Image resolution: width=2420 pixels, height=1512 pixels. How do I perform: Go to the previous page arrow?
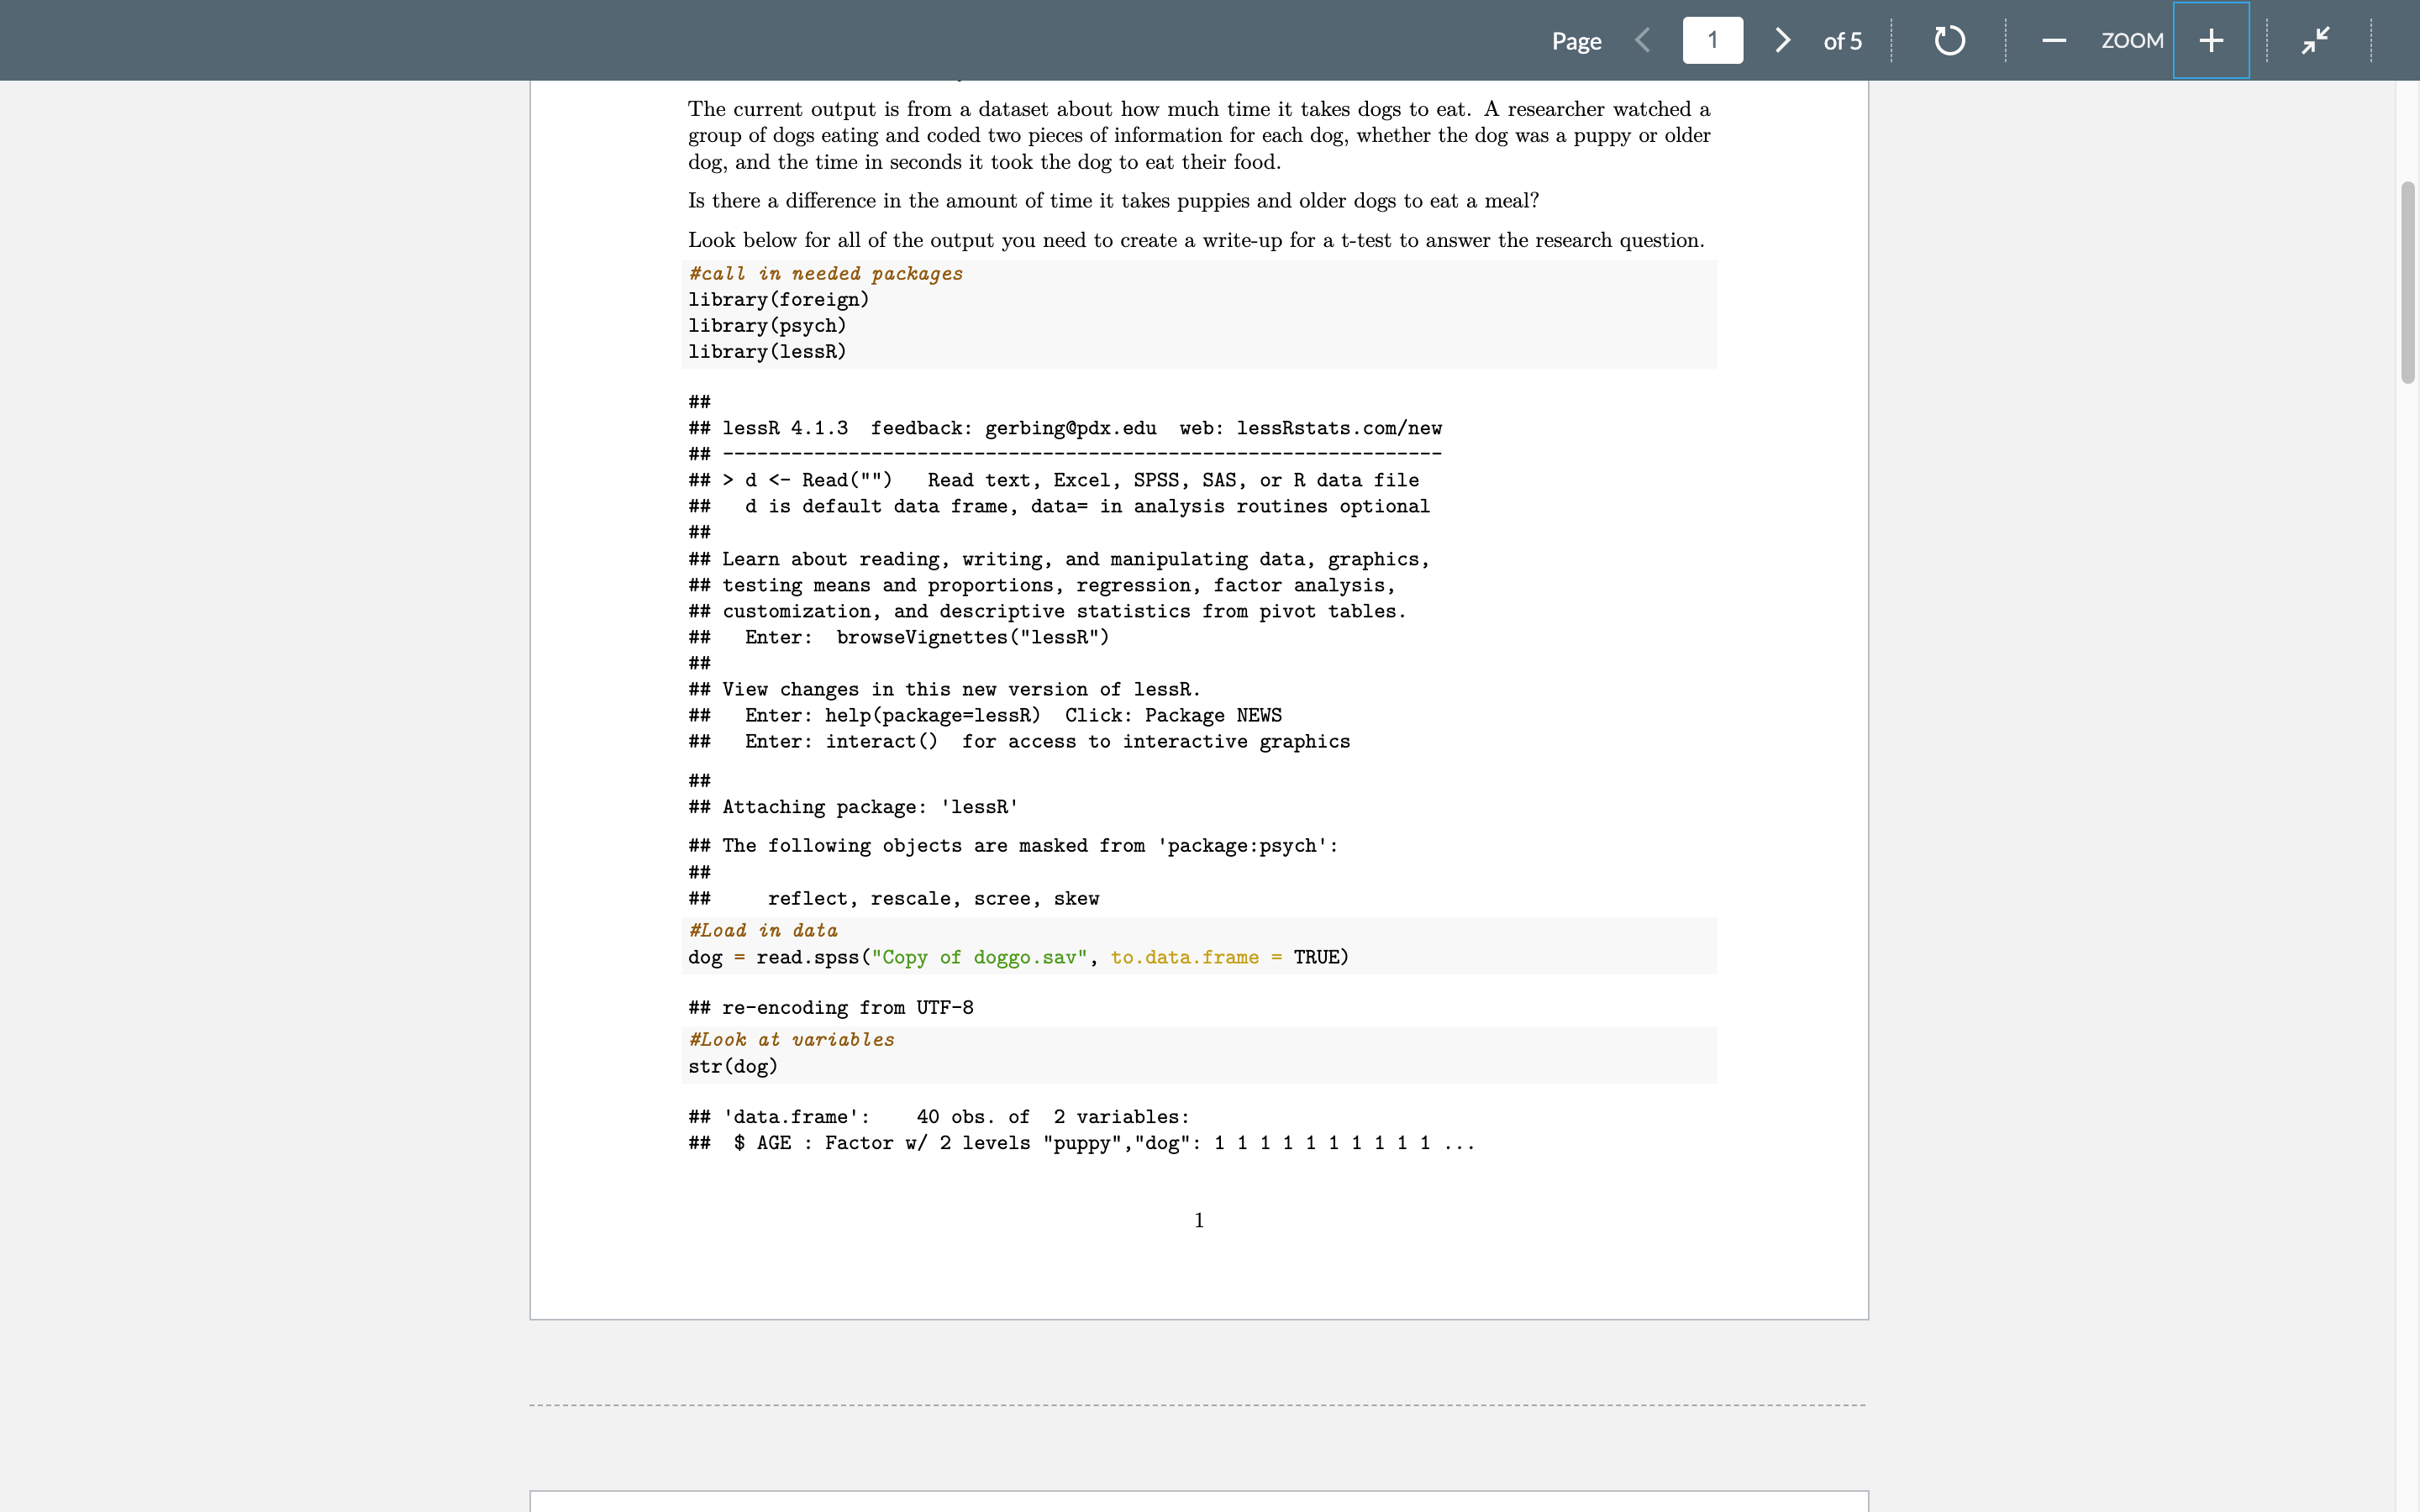pyautogui.click(x=1642, y=40)
